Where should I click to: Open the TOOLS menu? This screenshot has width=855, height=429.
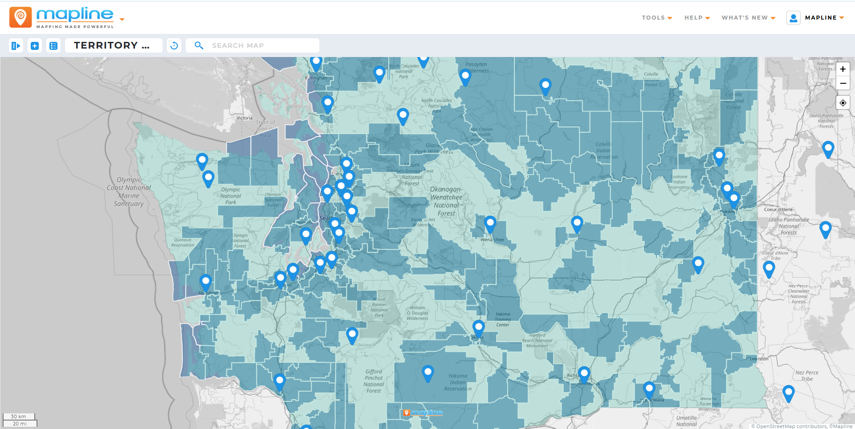657,18
